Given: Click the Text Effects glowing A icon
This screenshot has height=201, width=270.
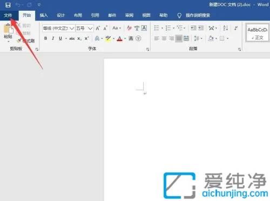Looking at the screenshot, I should click(x=97, y=38).
